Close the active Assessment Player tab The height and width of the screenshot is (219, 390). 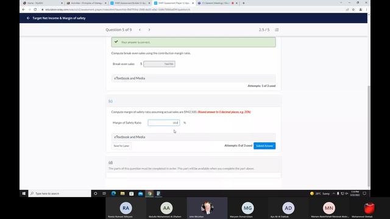[193, 3]
